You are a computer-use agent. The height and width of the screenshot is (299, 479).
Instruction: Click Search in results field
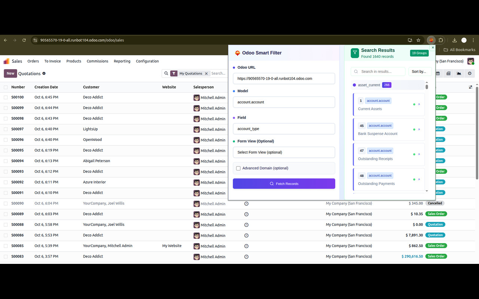(378, 71)
